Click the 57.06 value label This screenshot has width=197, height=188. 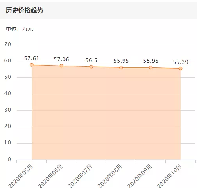click(x=61, y=59)
